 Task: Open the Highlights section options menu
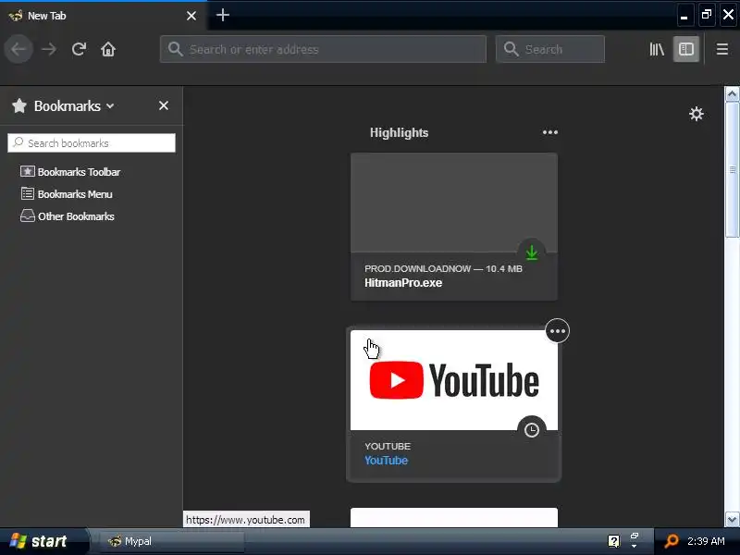point(550,132)
